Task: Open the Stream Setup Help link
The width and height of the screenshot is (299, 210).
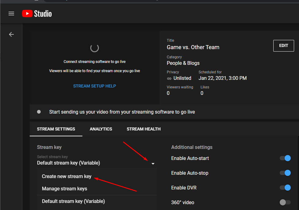Action: (95, 86)
